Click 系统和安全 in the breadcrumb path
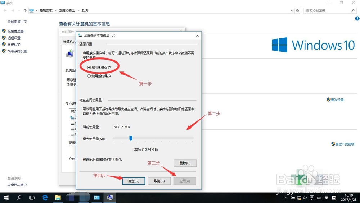Image resolution: width=360 pixels, height=203 pixels. 67,10
